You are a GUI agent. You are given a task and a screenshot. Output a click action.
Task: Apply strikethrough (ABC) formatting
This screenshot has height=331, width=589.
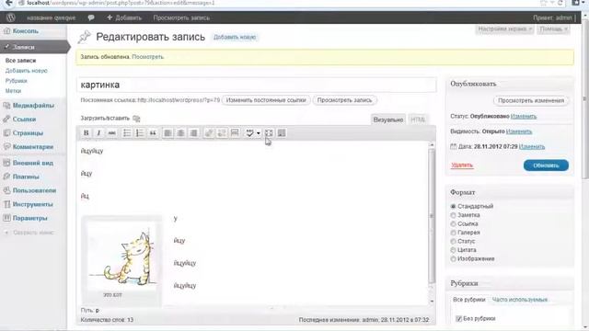112,132
